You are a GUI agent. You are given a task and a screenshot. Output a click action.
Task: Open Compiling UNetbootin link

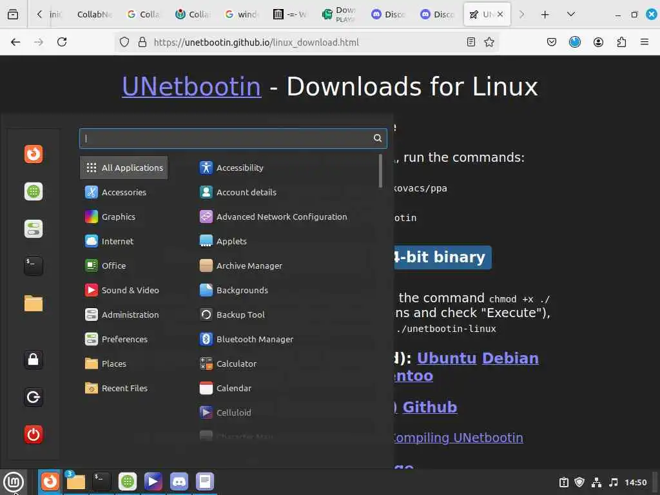click(458, 438)
